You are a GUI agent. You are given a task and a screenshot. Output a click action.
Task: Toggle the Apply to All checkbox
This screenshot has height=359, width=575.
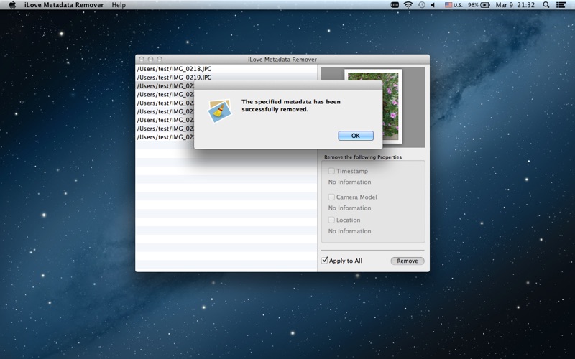pyautogui.click(x=325, y=261)
